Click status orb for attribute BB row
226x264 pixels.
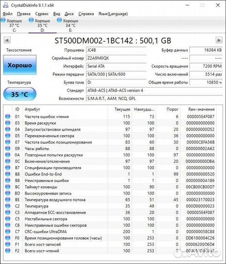pyautogui.click(x=8, y=180)
